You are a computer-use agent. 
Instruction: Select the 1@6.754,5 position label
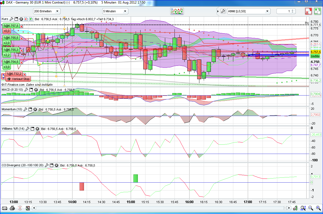(x=11, y=62)
